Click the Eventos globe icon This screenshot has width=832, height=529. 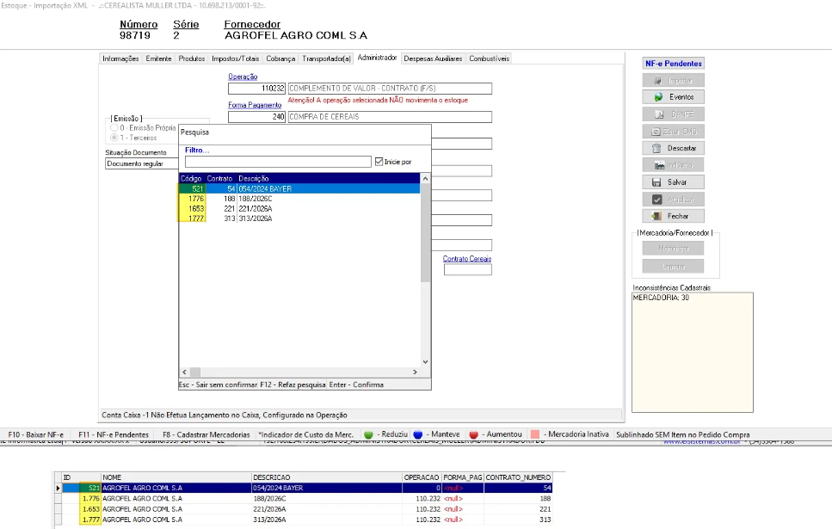pyautogui.click(x=658, y=97)
